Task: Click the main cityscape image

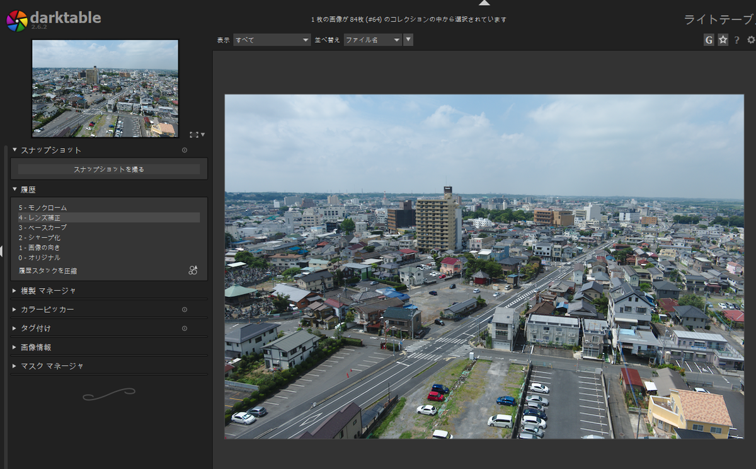Action: point(484,267)
